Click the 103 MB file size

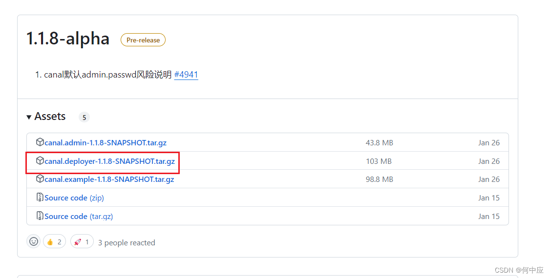379,161
